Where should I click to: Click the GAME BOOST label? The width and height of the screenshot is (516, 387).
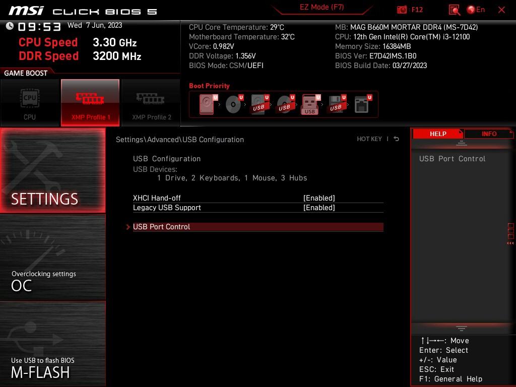(x=26, y=73)
